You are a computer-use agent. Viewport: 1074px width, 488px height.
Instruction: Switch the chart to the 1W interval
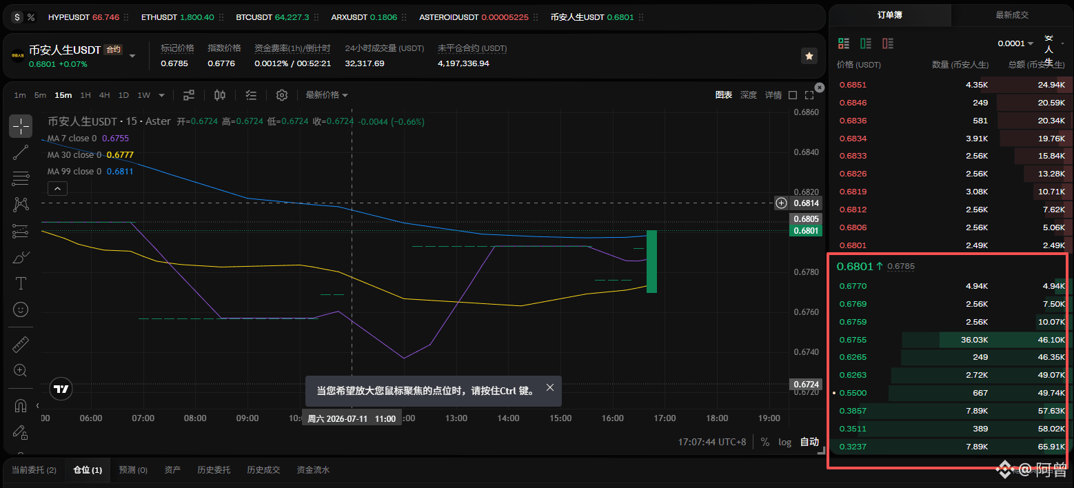(x=143, y=95)
